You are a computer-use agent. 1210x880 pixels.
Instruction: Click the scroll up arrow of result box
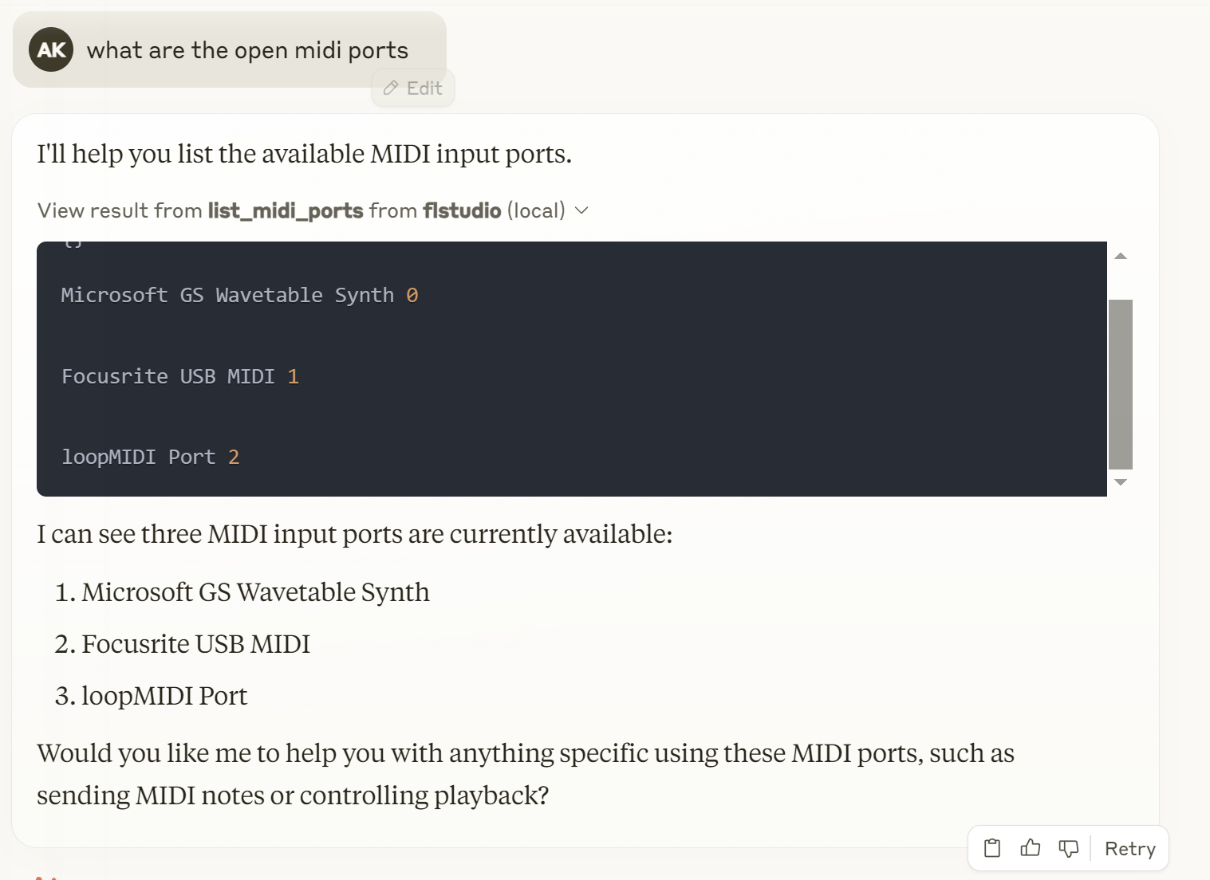tap(1121, 256)
